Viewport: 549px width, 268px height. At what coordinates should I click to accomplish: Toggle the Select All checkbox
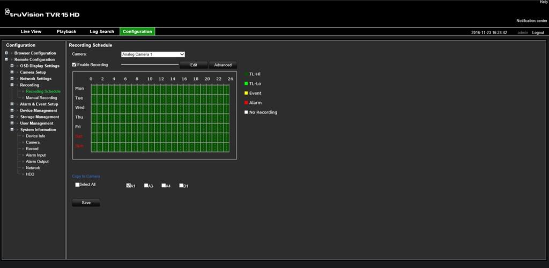pos(77,185)
